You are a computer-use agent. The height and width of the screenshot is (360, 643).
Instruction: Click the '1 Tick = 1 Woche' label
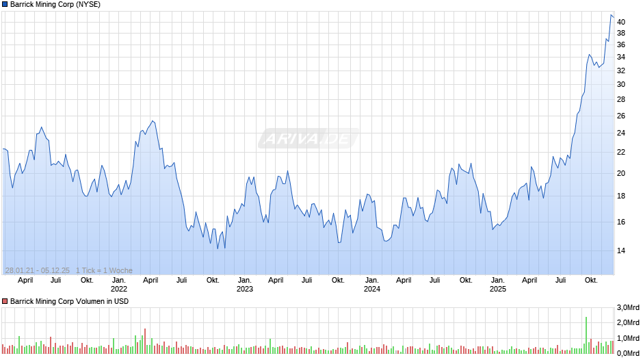(x=104, y=270)
